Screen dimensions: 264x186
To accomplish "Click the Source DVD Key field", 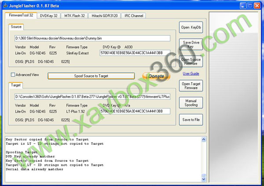I will click(135, 53).
